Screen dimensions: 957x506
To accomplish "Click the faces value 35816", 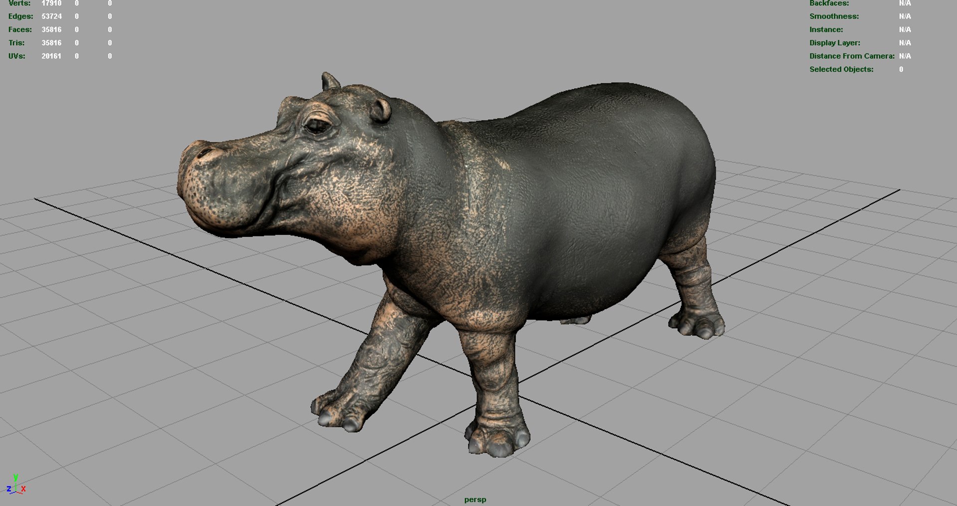I will pyautogui.click(x=51, y=29).
